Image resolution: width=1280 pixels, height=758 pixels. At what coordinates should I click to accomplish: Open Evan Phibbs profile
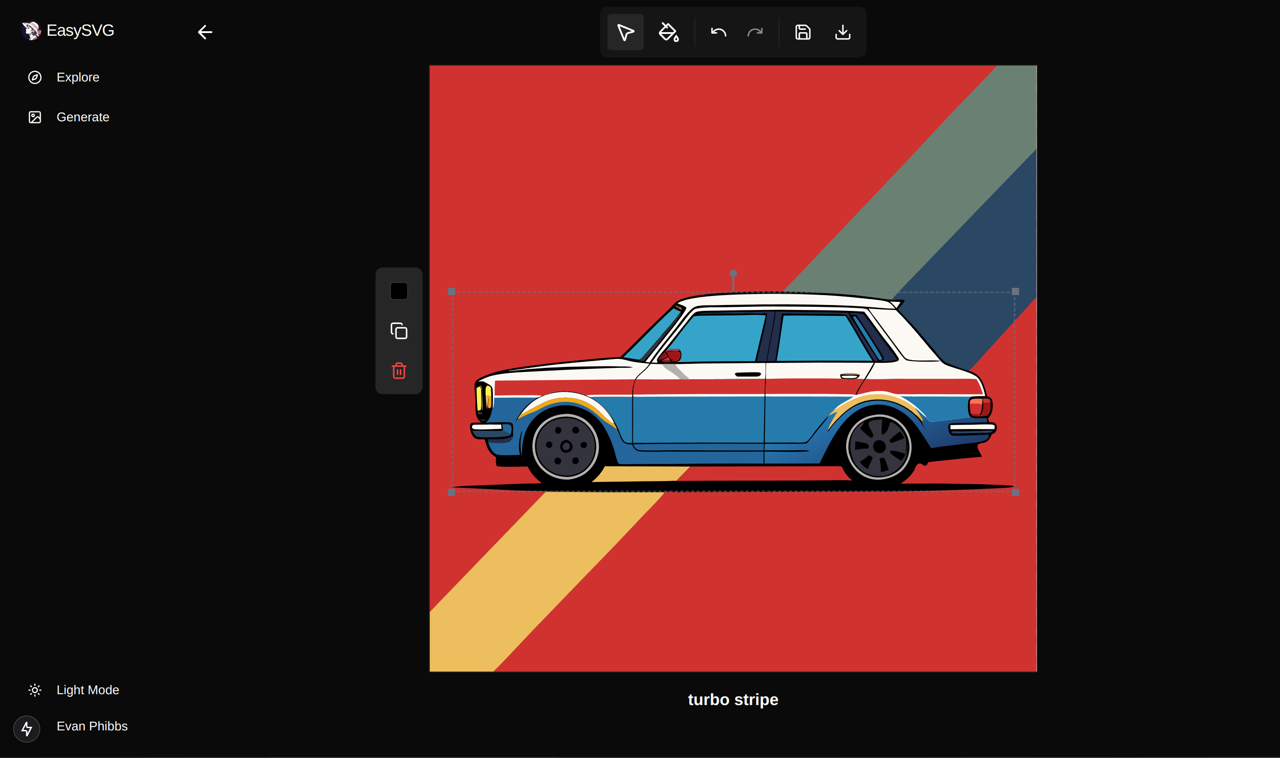[92, 726]
